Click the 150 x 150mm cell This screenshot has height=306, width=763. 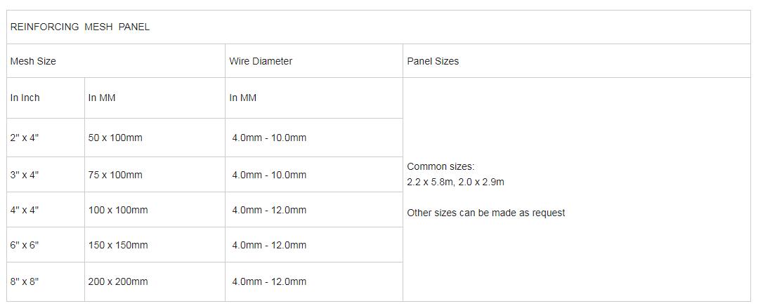155,245
